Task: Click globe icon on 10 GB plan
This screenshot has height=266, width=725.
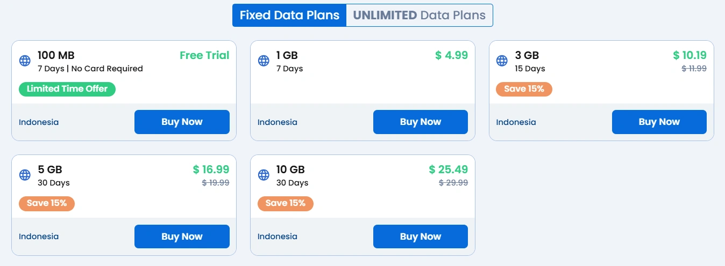Action: tap(264, 175)
